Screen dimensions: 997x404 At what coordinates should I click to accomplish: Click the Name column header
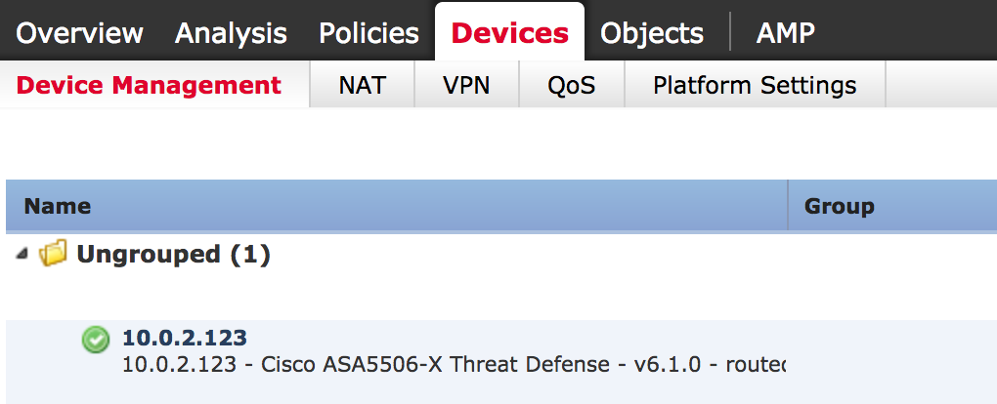click(x=58, y=206)
